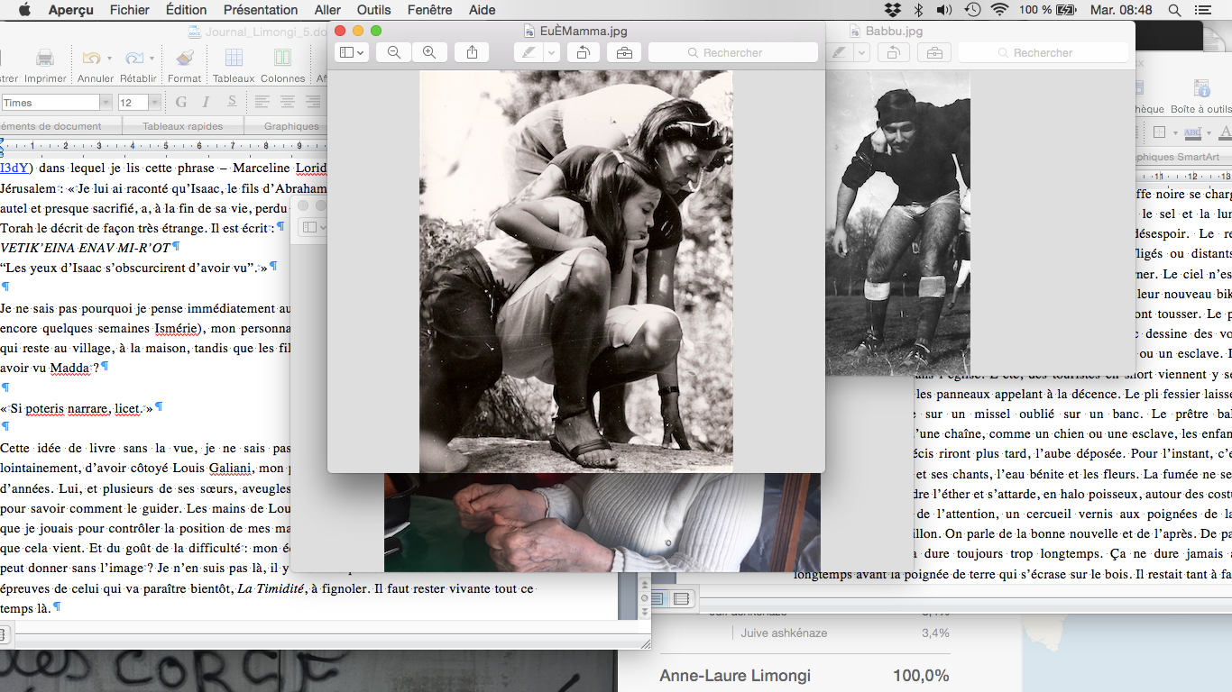Click the Colonnes icon in Word toolbar
Screen dimensions: 1232x692
click(282, 59)
